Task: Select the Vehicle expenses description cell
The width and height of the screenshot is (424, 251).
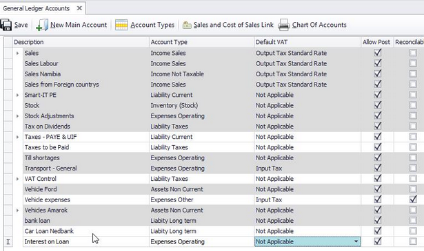Action: click(86, 200)
